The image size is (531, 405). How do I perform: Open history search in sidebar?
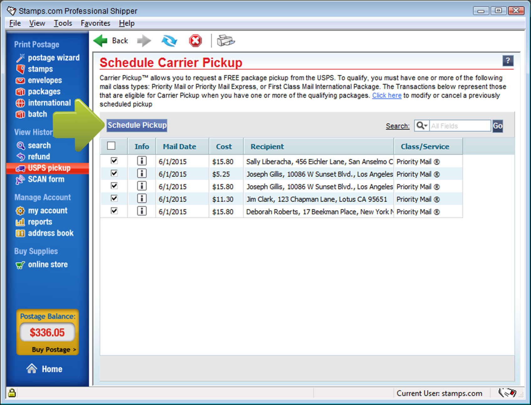pyautogui.click(x=34, y=145)
